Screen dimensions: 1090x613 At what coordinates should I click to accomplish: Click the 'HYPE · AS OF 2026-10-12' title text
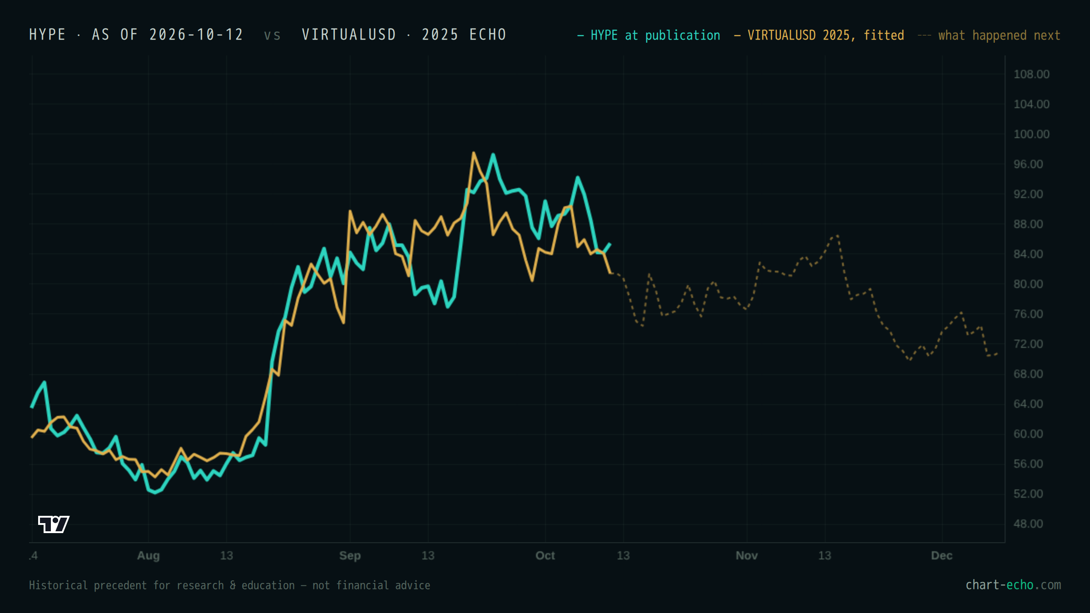[x=136, y=35]
